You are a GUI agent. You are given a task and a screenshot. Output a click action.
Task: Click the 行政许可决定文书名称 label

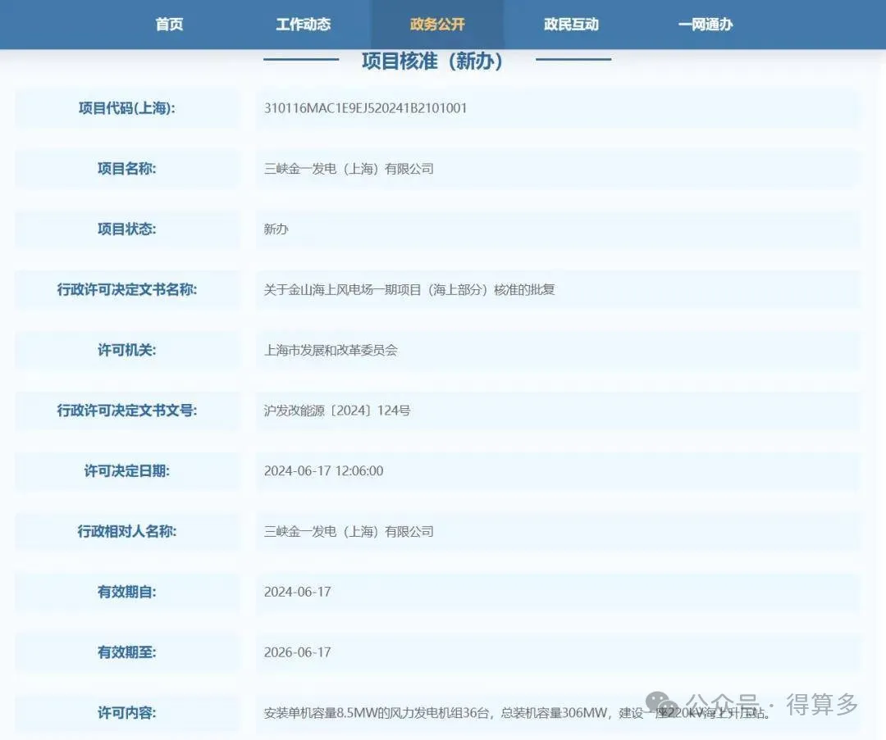point(126,289)
